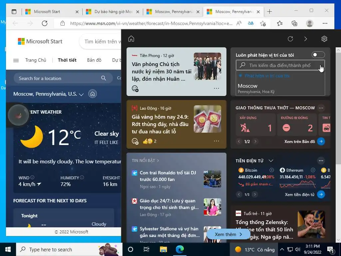The width and height of the screenshot is (341, 256).
Task: Open traffic card more options
Action: click(321, 108)
